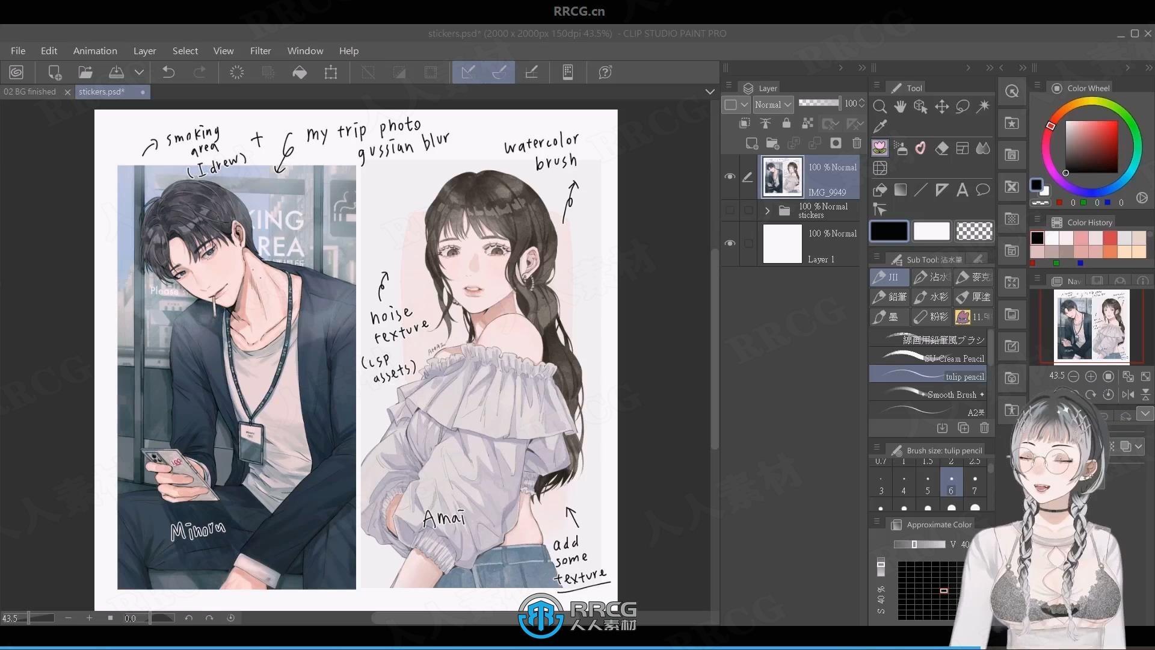Click the Clear/delete sparkle toolbar icon
The image size is (1155, 650).
click(237, 72)
